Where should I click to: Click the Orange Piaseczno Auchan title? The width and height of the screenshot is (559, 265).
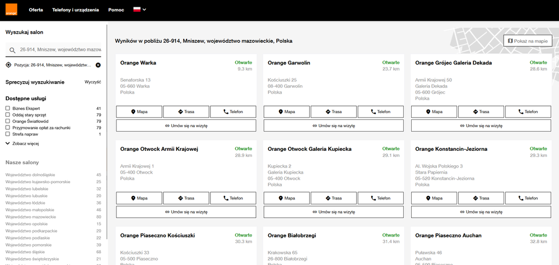coord(449,235)
